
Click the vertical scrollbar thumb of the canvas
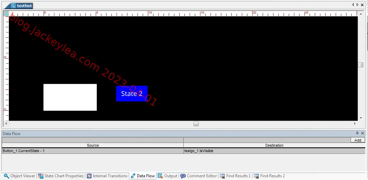click(x=361, y=65)
